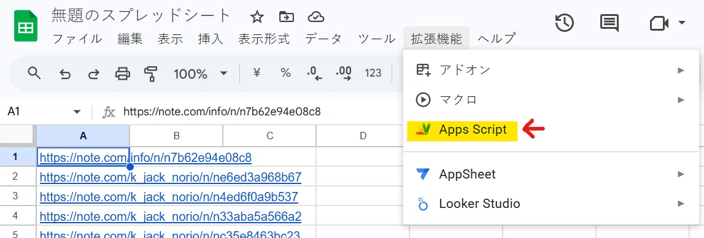Choose Apps Script from the menu
704x238 pixels.
[551, 130]
